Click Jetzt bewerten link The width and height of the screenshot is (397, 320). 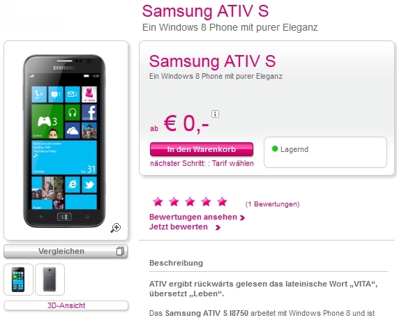click(179, 227)
